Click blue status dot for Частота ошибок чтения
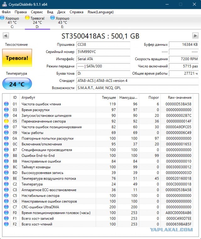 click(6, 104)
